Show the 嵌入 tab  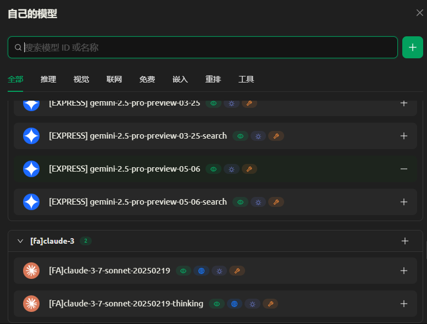click(x=180, y=79)
